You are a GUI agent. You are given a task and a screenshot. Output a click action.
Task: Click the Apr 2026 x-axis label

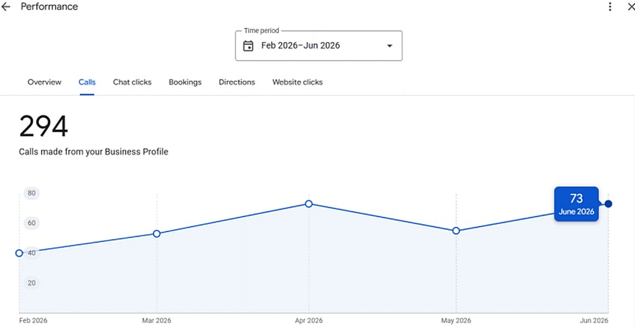click(309, 320)
